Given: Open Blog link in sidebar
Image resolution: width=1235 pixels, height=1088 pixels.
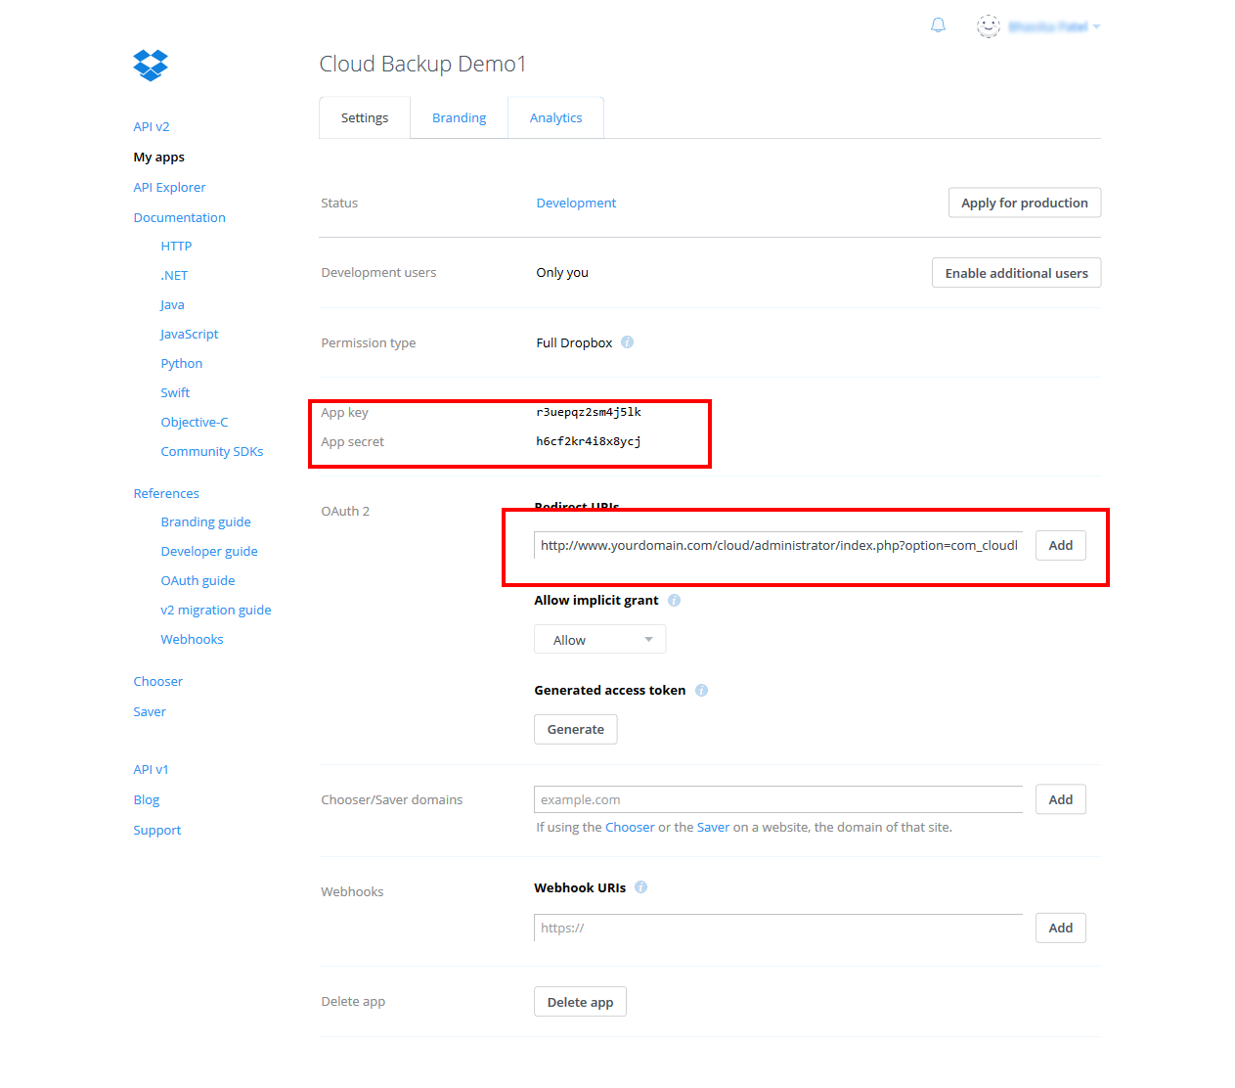Looking at the screenshot, I should [x=147, y=800].
